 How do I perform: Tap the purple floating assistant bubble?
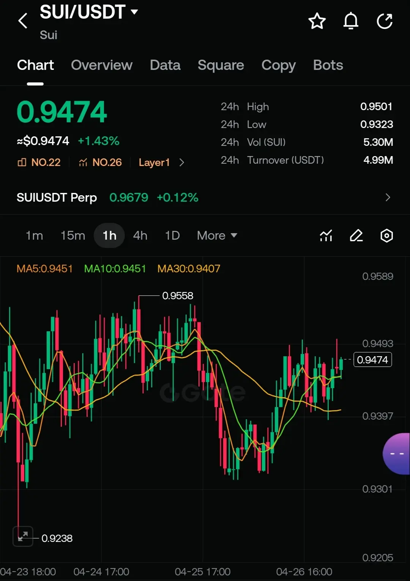[397, 454]
